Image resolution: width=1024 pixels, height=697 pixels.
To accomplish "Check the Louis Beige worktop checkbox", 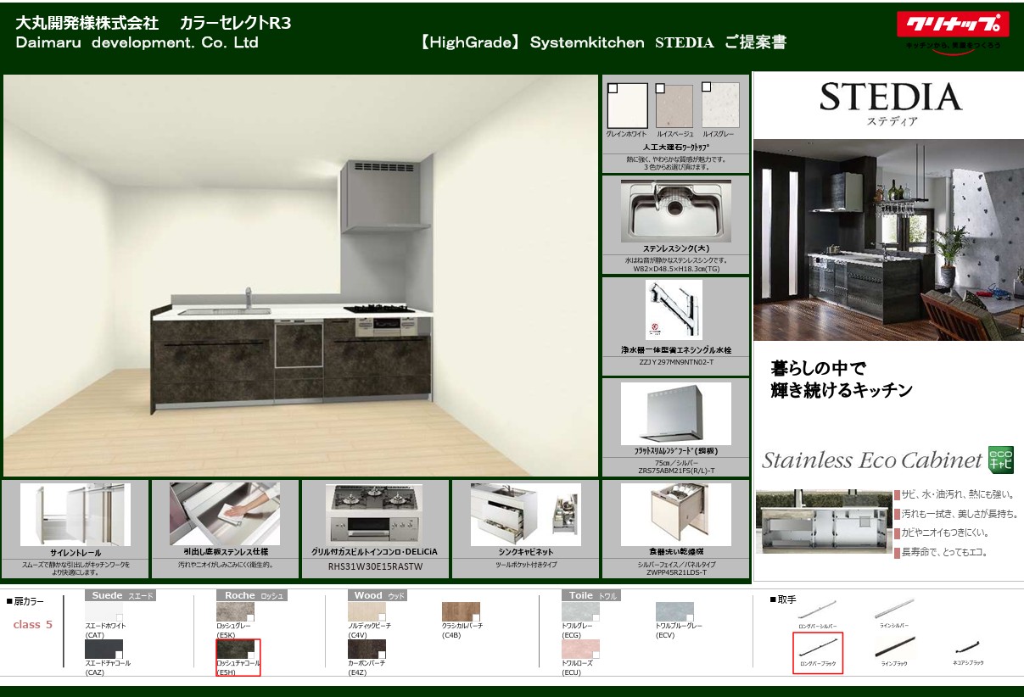I will 659,88.
